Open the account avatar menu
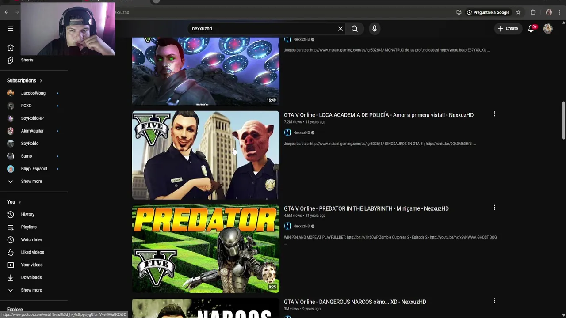The image size is (566, 318). [548, 29]
